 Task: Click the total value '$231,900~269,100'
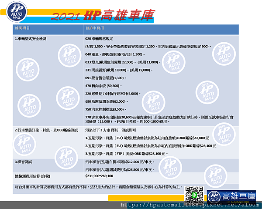(99, 176)
